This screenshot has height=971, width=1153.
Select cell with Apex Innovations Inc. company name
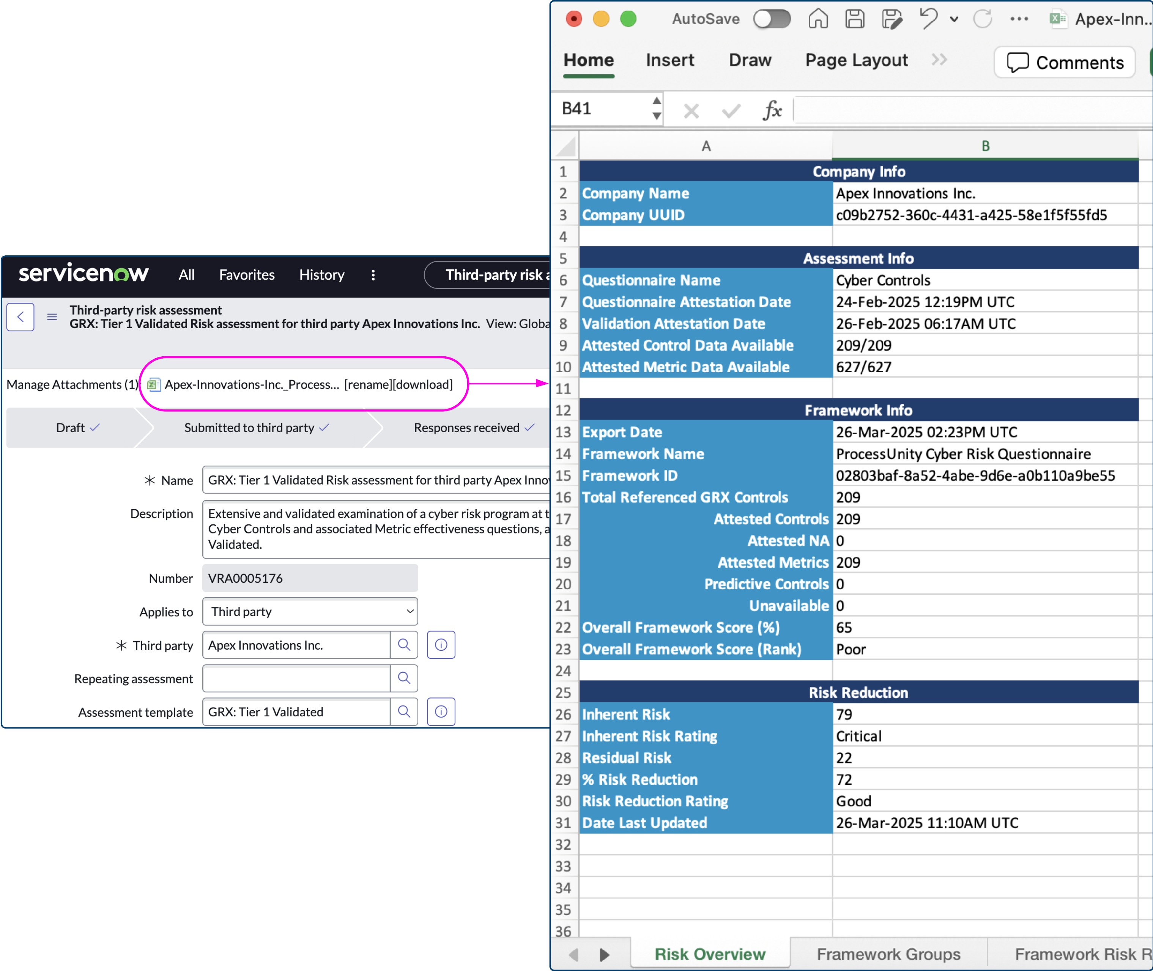985,193
